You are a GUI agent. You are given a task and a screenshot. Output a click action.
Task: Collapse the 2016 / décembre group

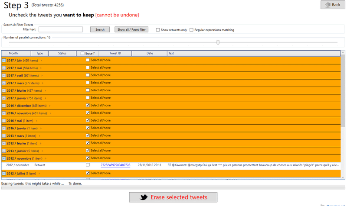click(4, 106)
